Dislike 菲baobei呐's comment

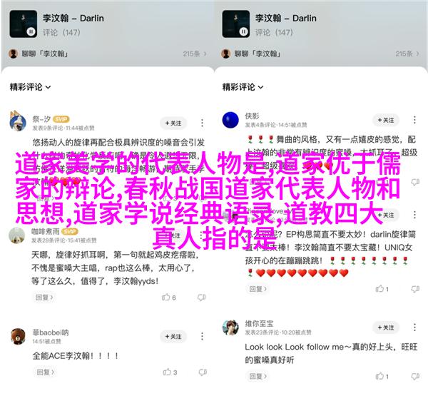coord(203,372)
